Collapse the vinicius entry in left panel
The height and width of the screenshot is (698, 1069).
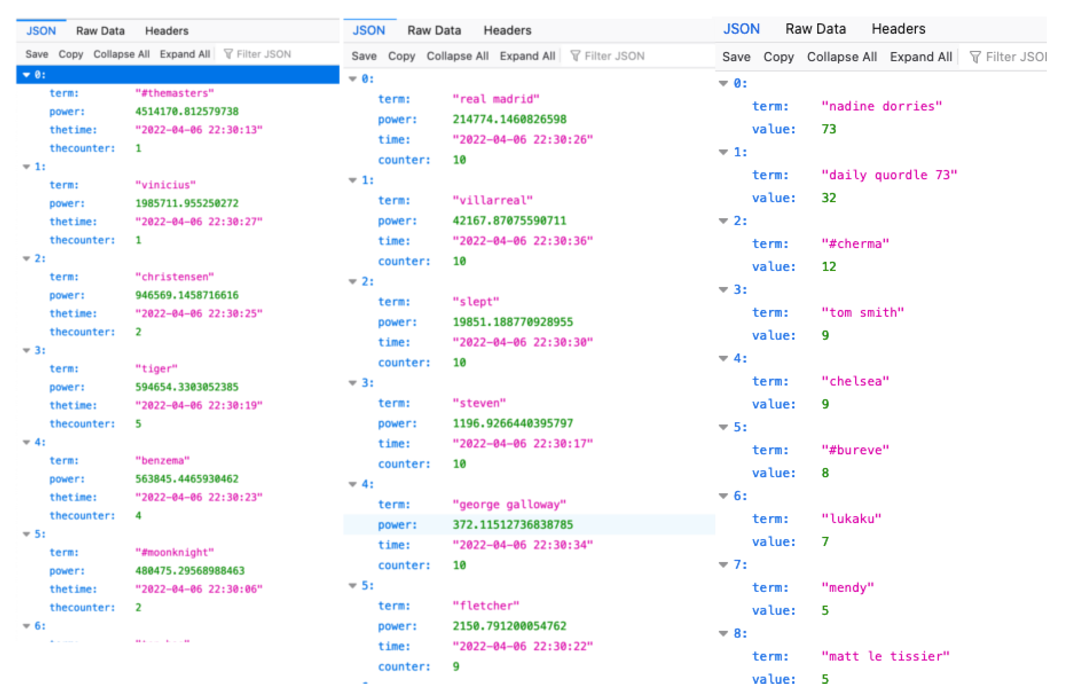point(27,167)
